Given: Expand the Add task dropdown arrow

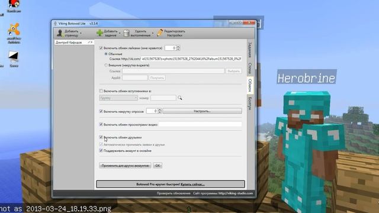Looking at the screenshot, I should [120, 33].
